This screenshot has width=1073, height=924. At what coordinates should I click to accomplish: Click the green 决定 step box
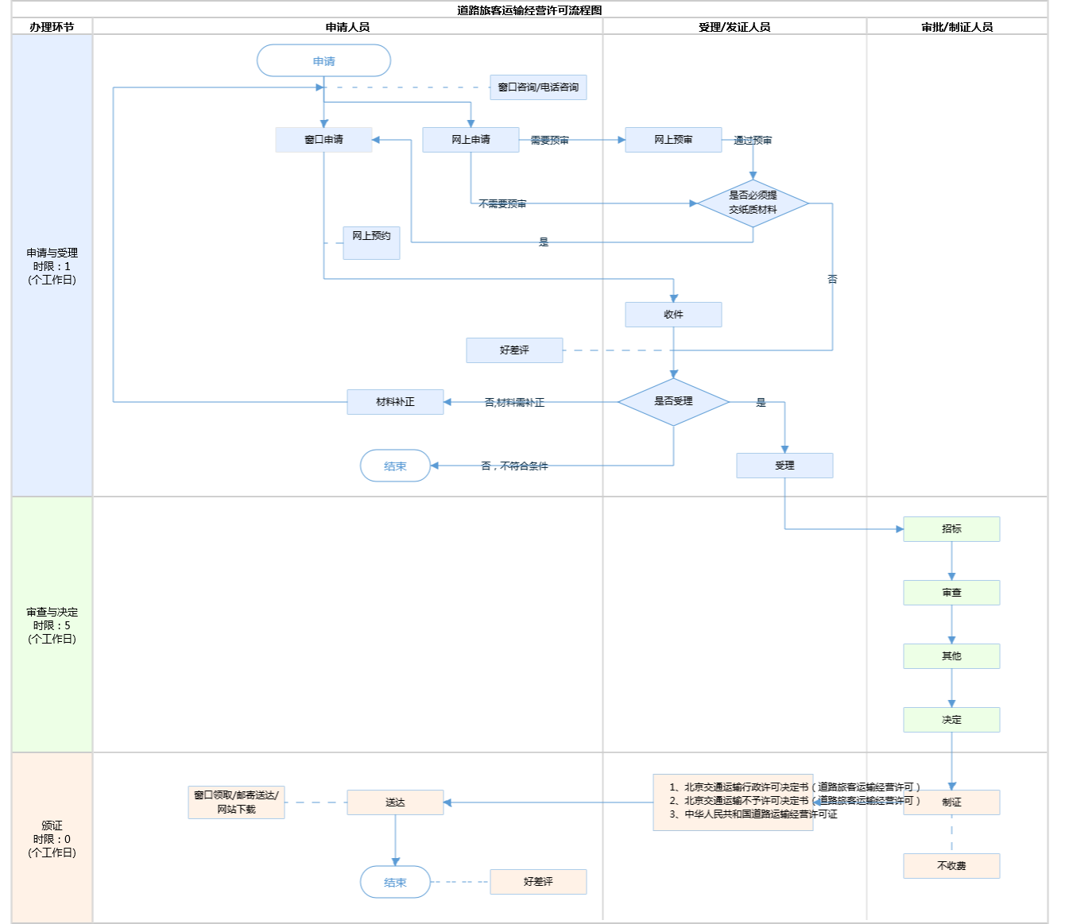pyautogui.click(x=951, y=720)
